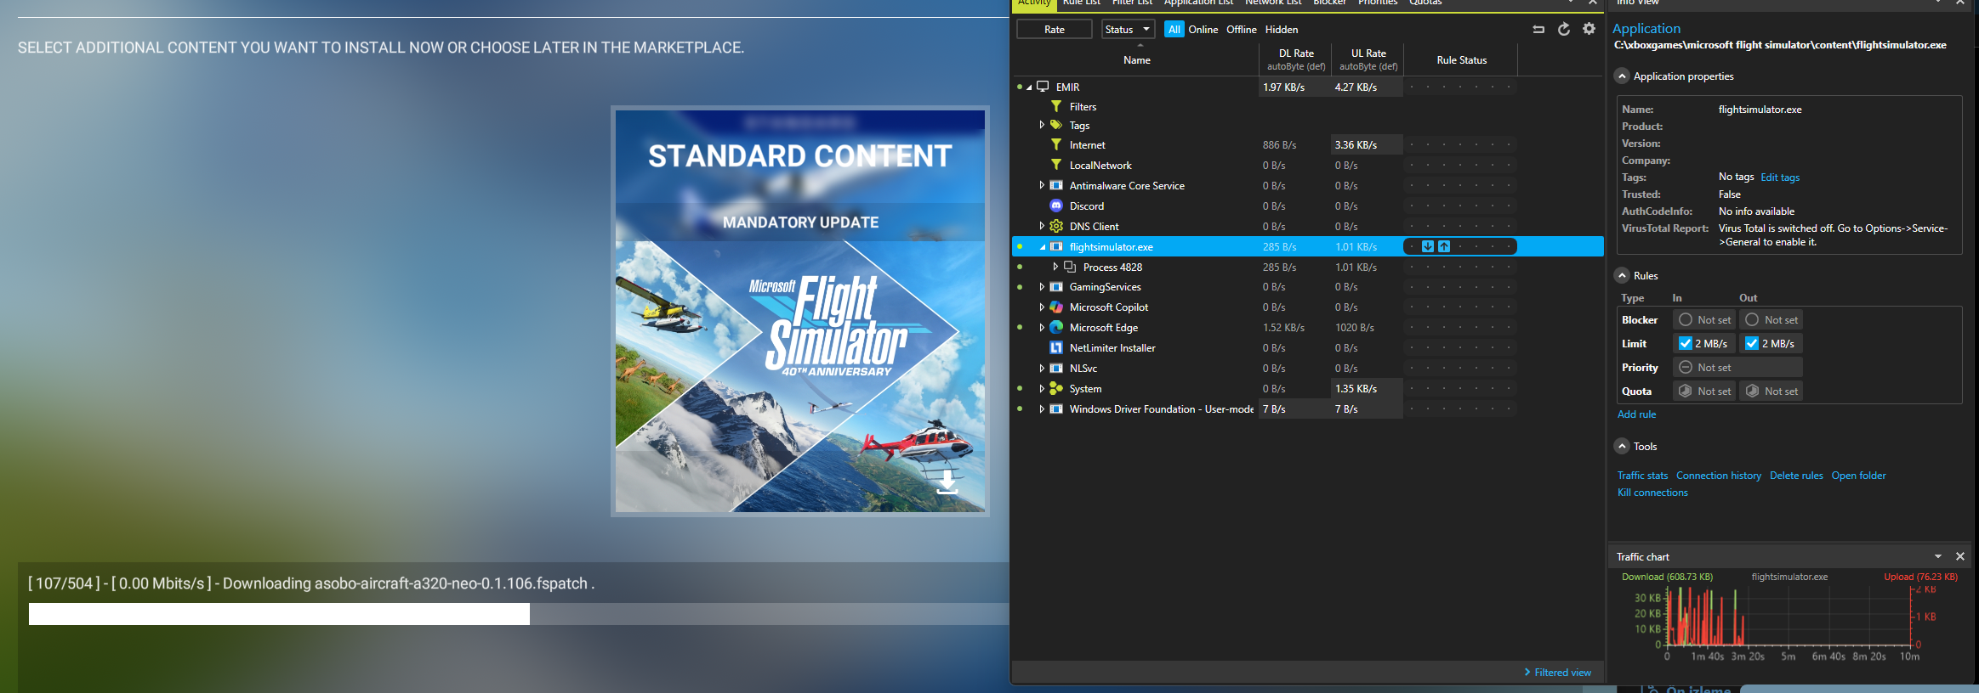The height and width of the screenshot is (693, 1979).
Task: Sort by the Name column header
Action: click(1137, 60)
